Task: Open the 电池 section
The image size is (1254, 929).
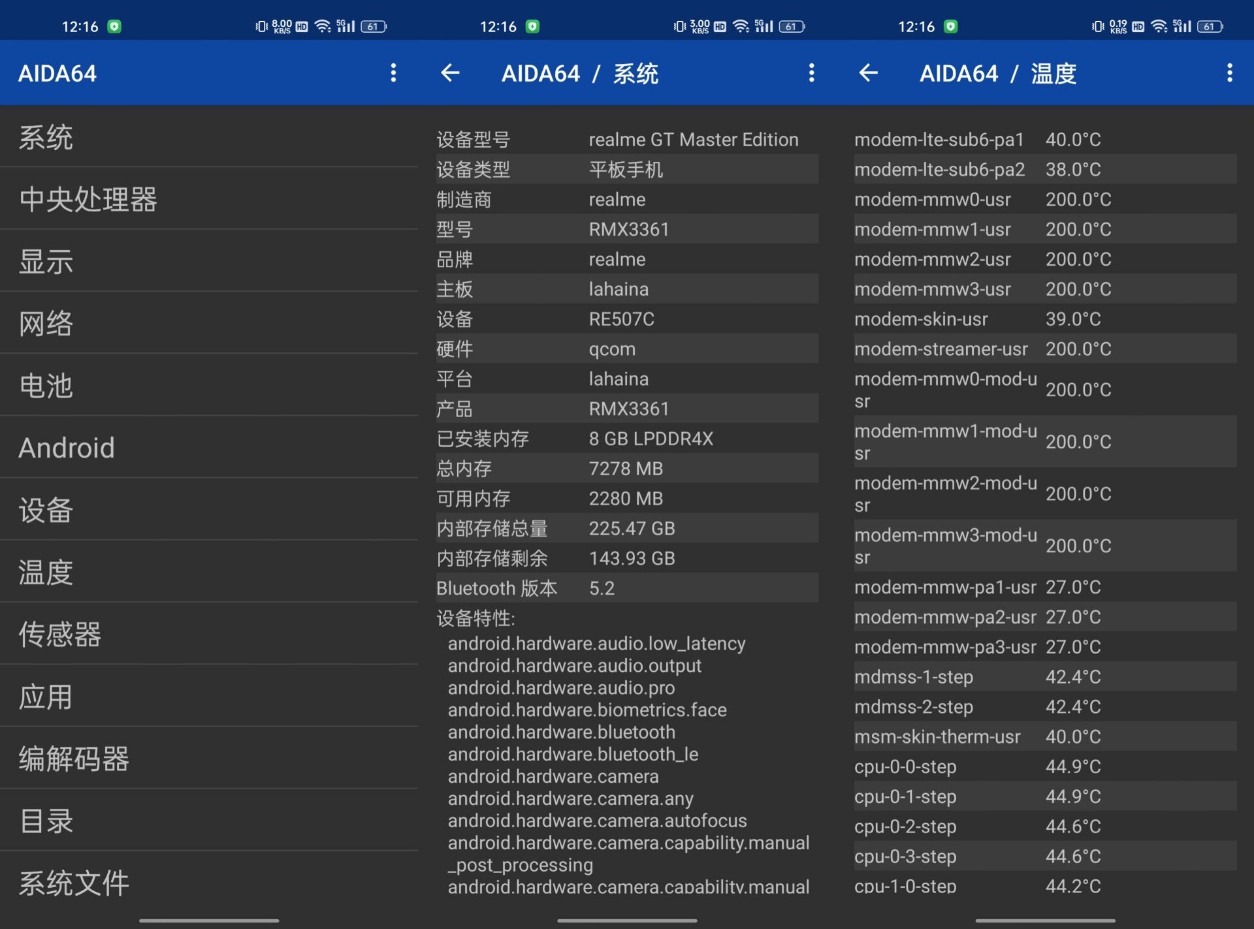Action: [x=209, y=385]
